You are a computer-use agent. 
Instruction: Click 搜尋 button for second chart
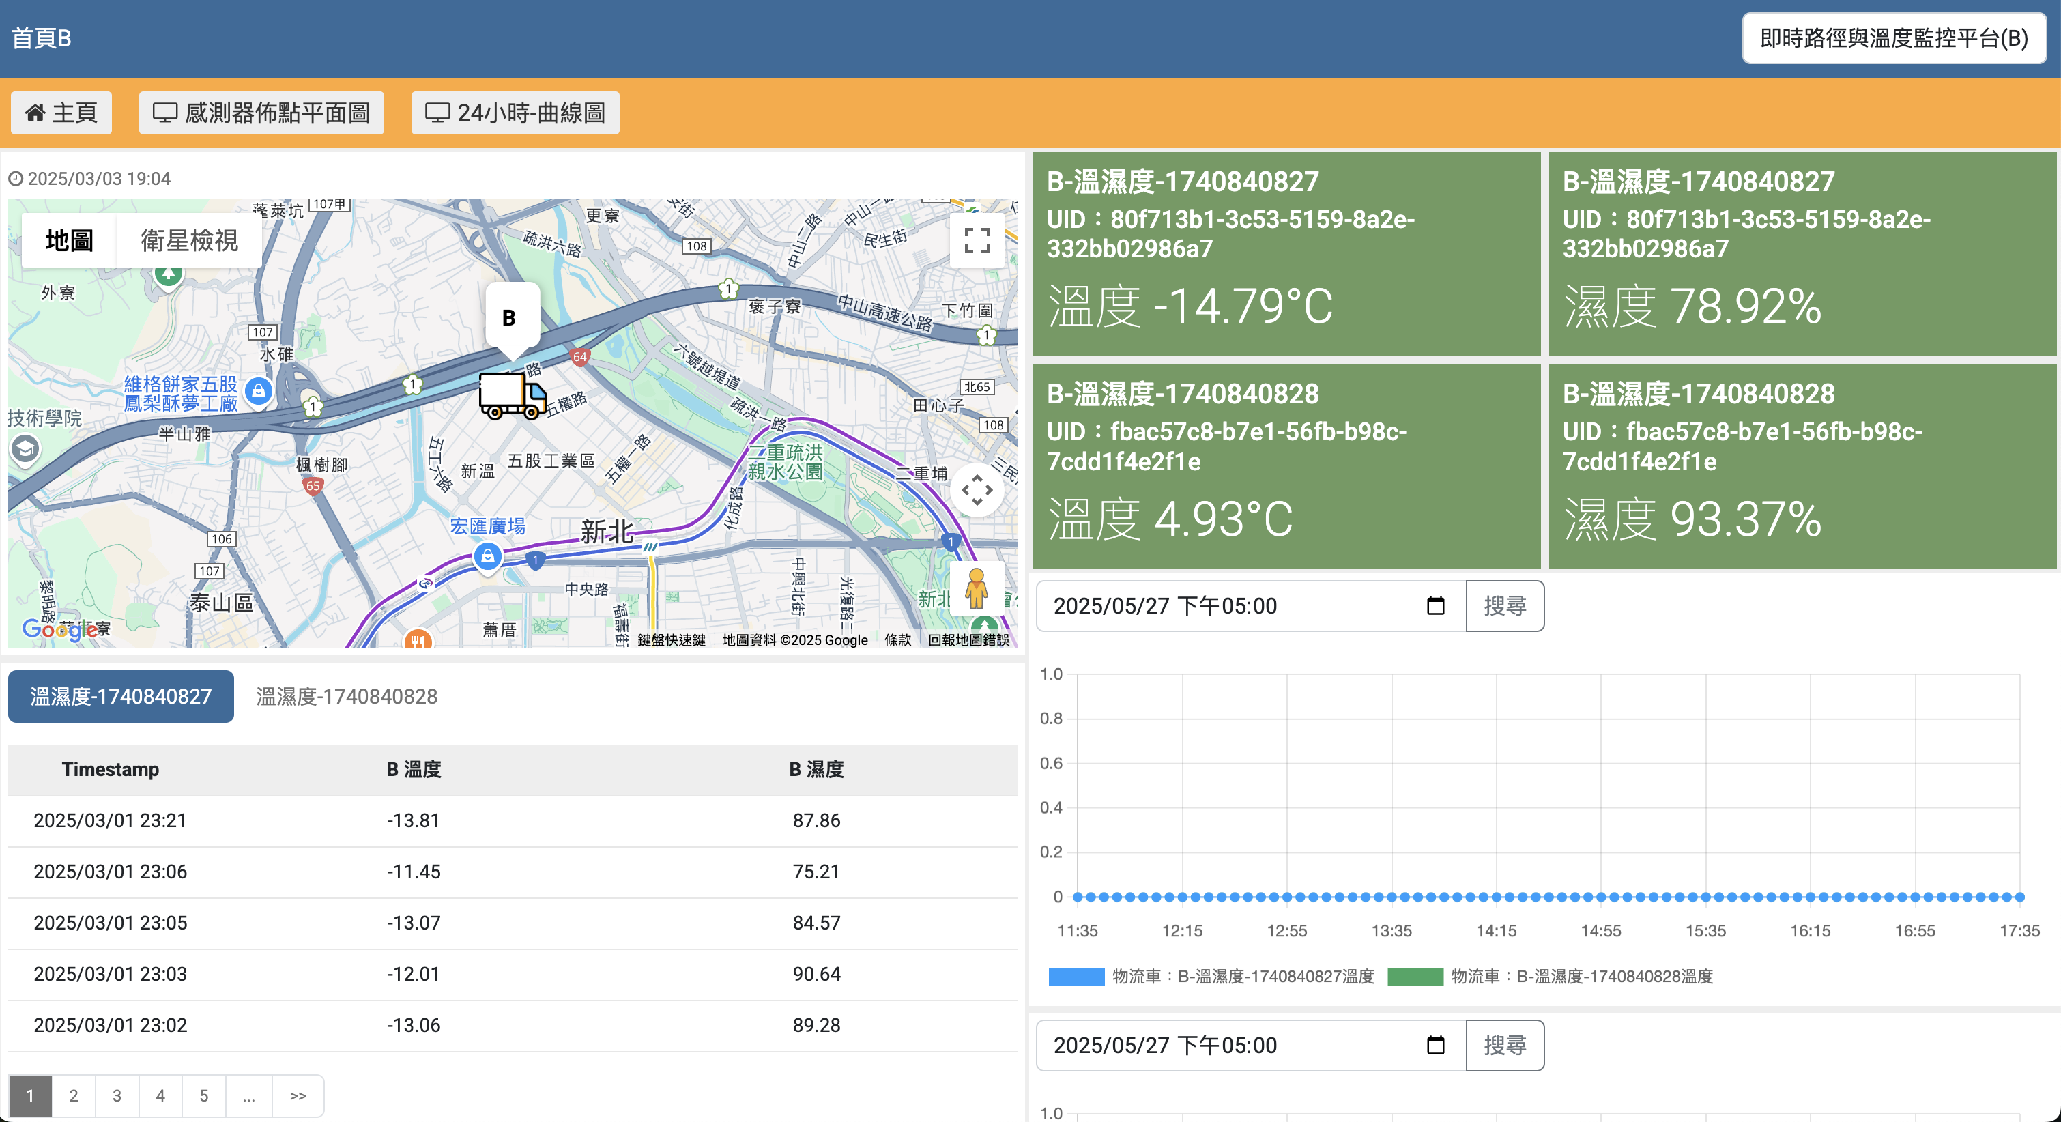click(1505, 1045)
